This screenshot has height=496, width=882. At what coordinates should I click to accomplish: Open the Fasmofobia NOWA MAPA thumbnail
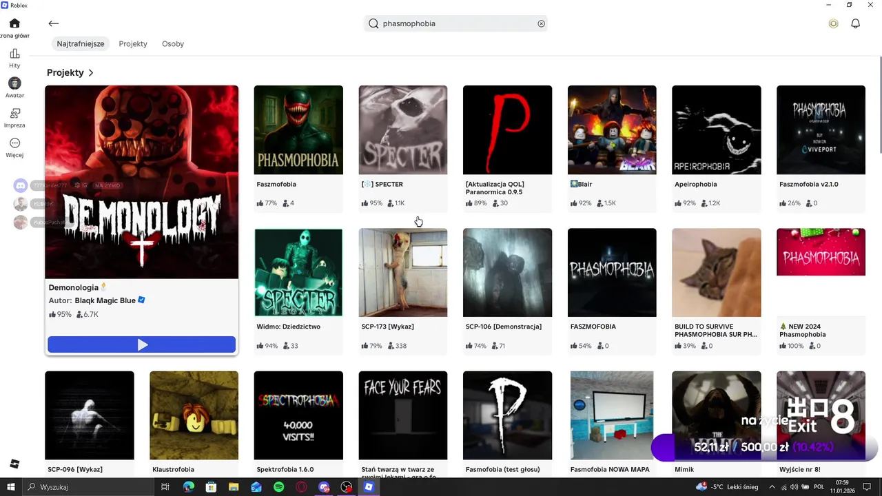coord(612,415)
